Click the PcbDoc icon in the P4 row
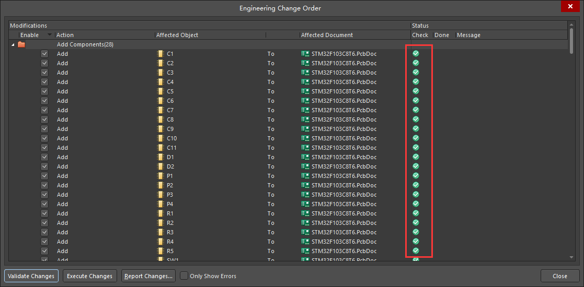The height and width of the screenshot is (287, 584). (x=305, y=204)
